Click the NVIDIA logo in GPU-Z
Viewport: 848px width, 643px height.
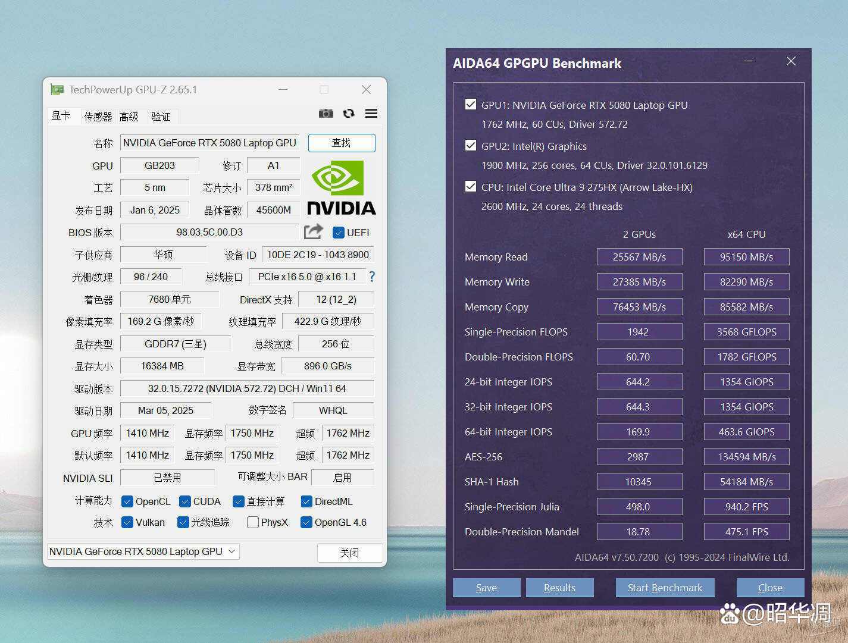click(x=342, y=188)
